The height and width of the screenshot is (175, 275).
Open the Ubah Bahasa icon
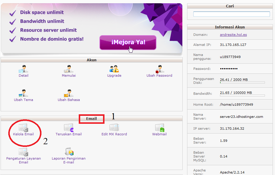click(x=68, y=95)
